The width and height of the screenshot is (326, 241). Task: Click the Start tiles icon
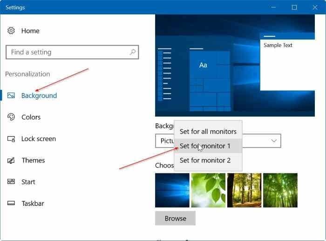click(x=11, y=182)
